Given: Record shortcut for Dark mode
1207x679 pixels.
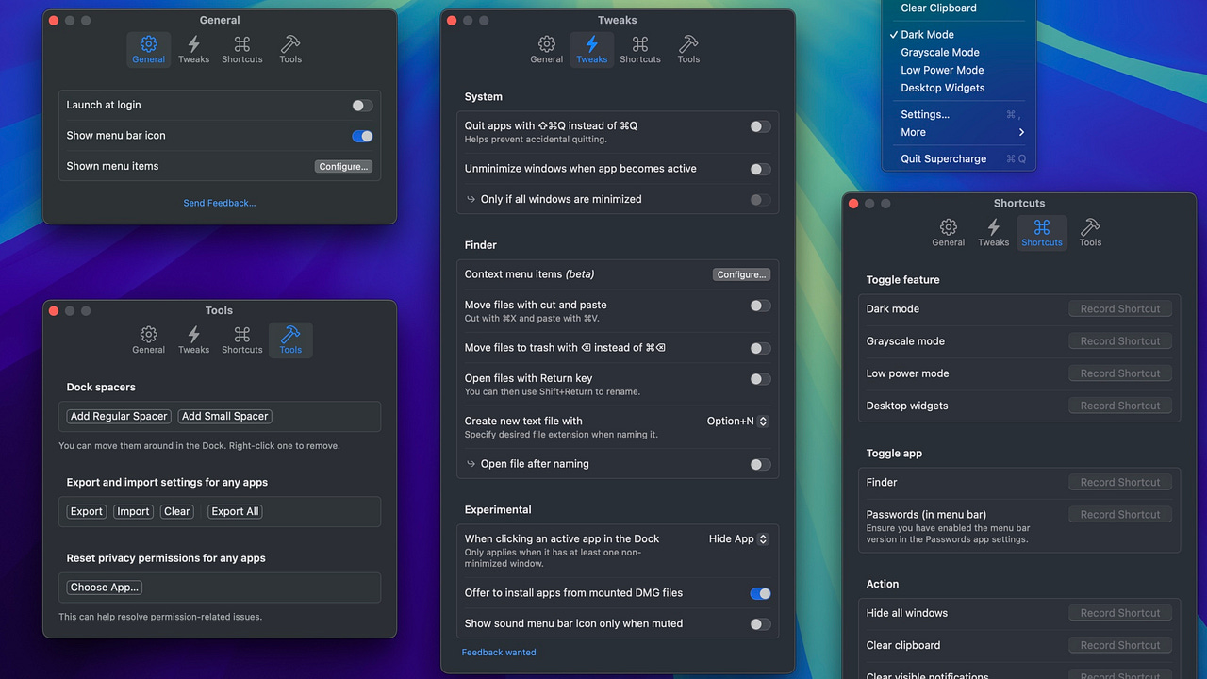Looking at the screenshot, I should 1120,309.
